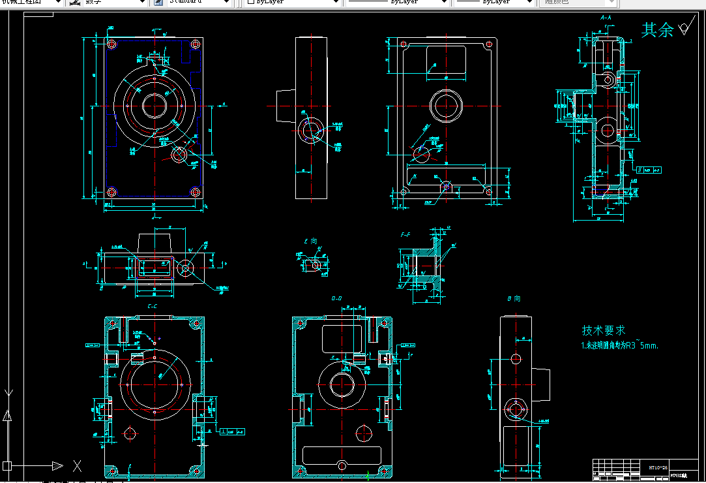Viewport: 706px width, 483px height.
Task: Click the dimension style icon in toolbar
Action: 75,2
